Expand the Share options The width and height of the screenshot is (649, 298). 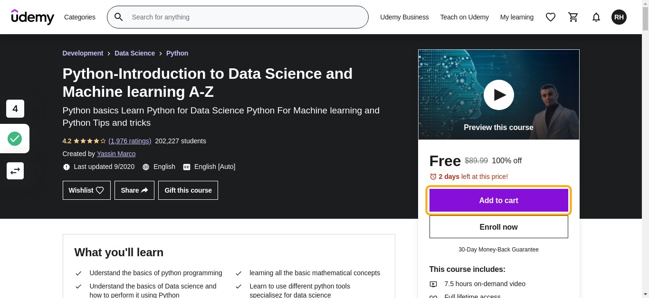[134, 190]
